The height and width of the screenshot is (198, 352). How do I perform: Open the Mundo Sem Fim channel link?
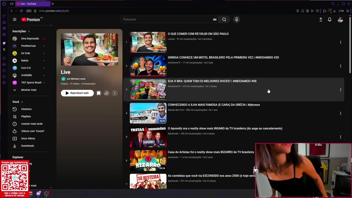pyautogui.click(x=176, y=110)
